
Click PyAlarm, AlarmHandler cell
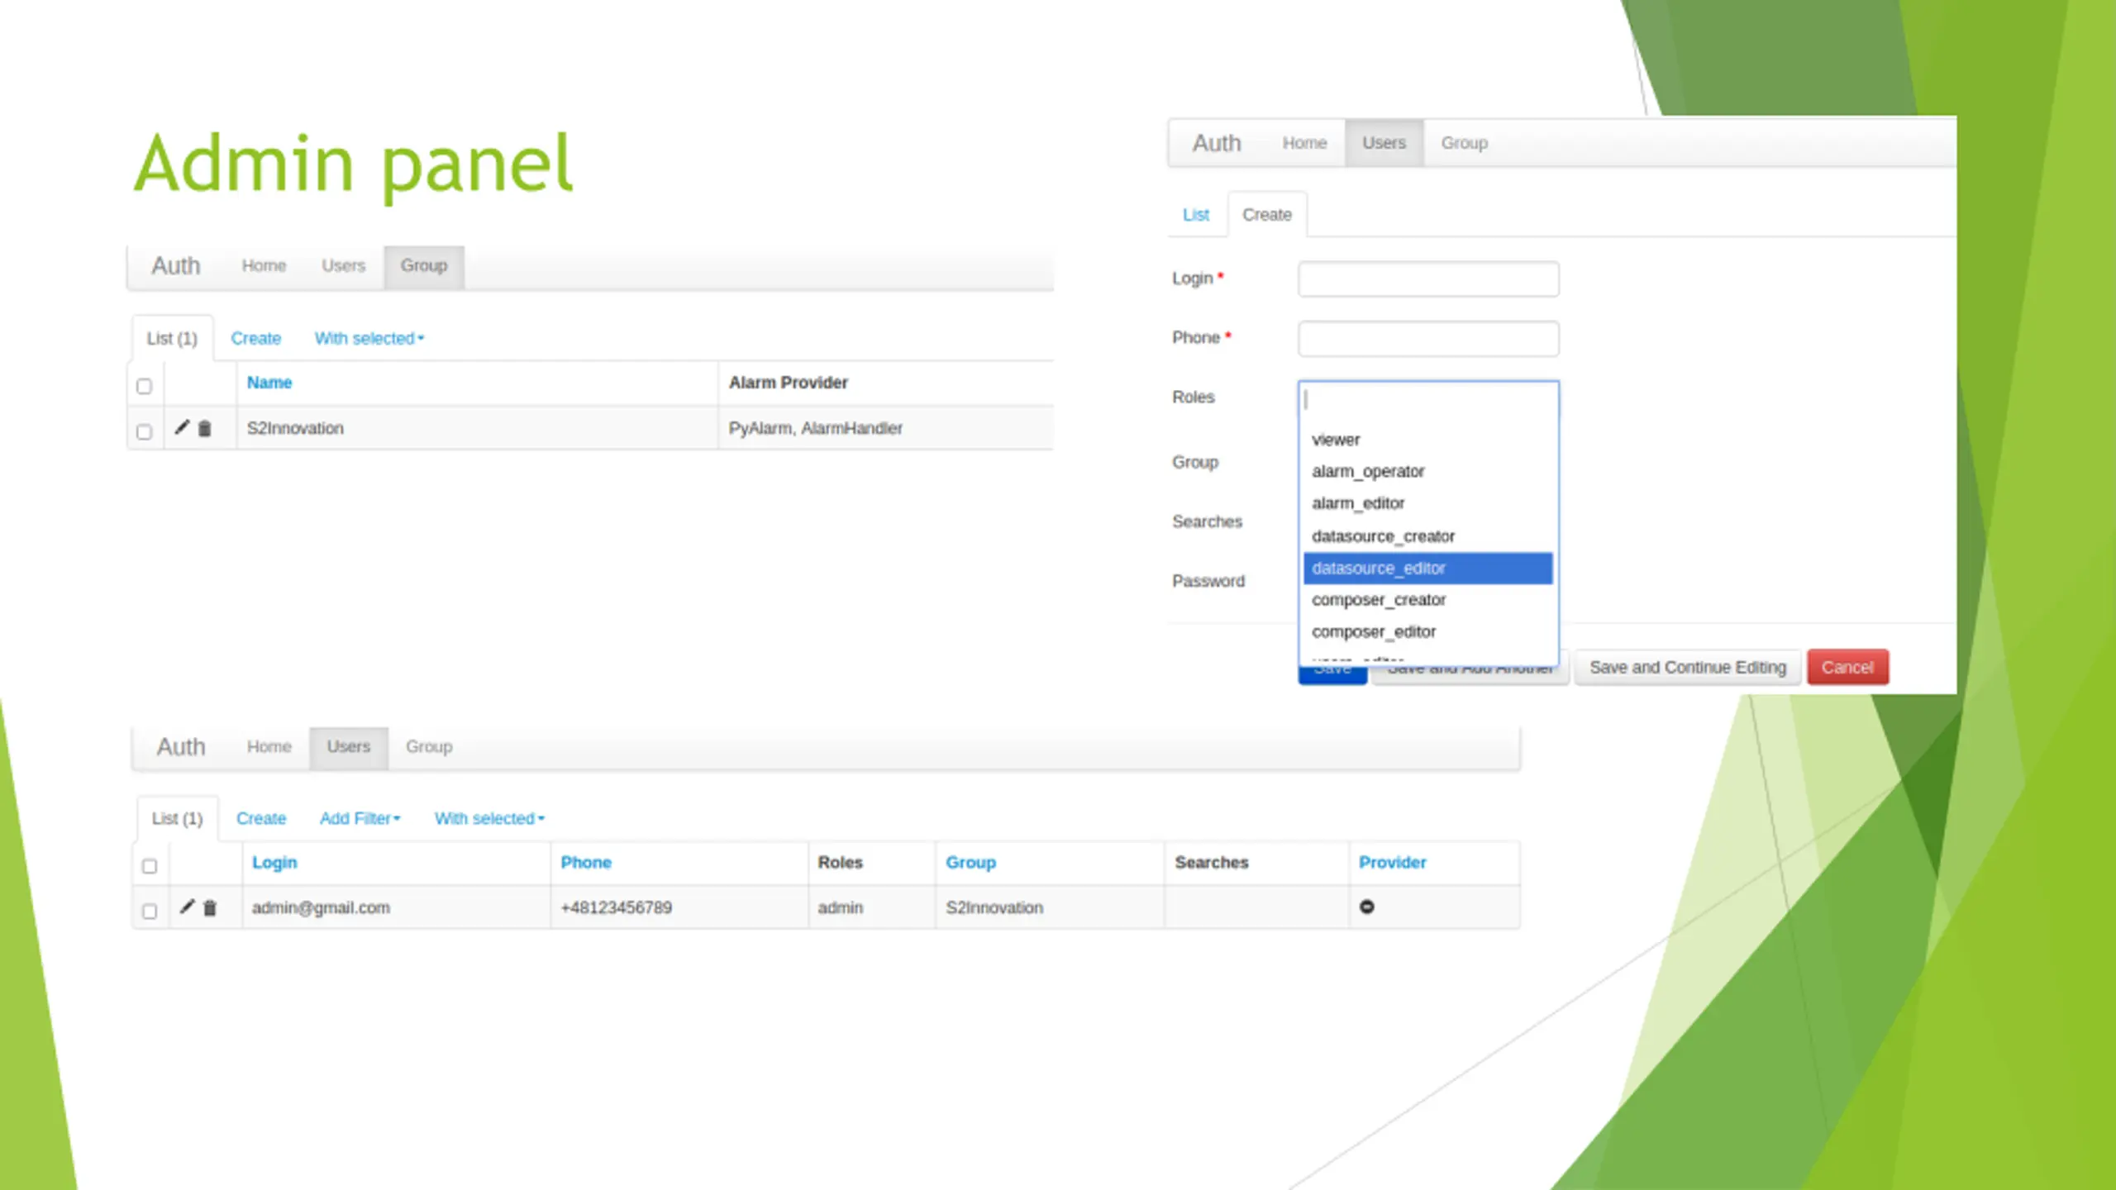coord(886,428)
